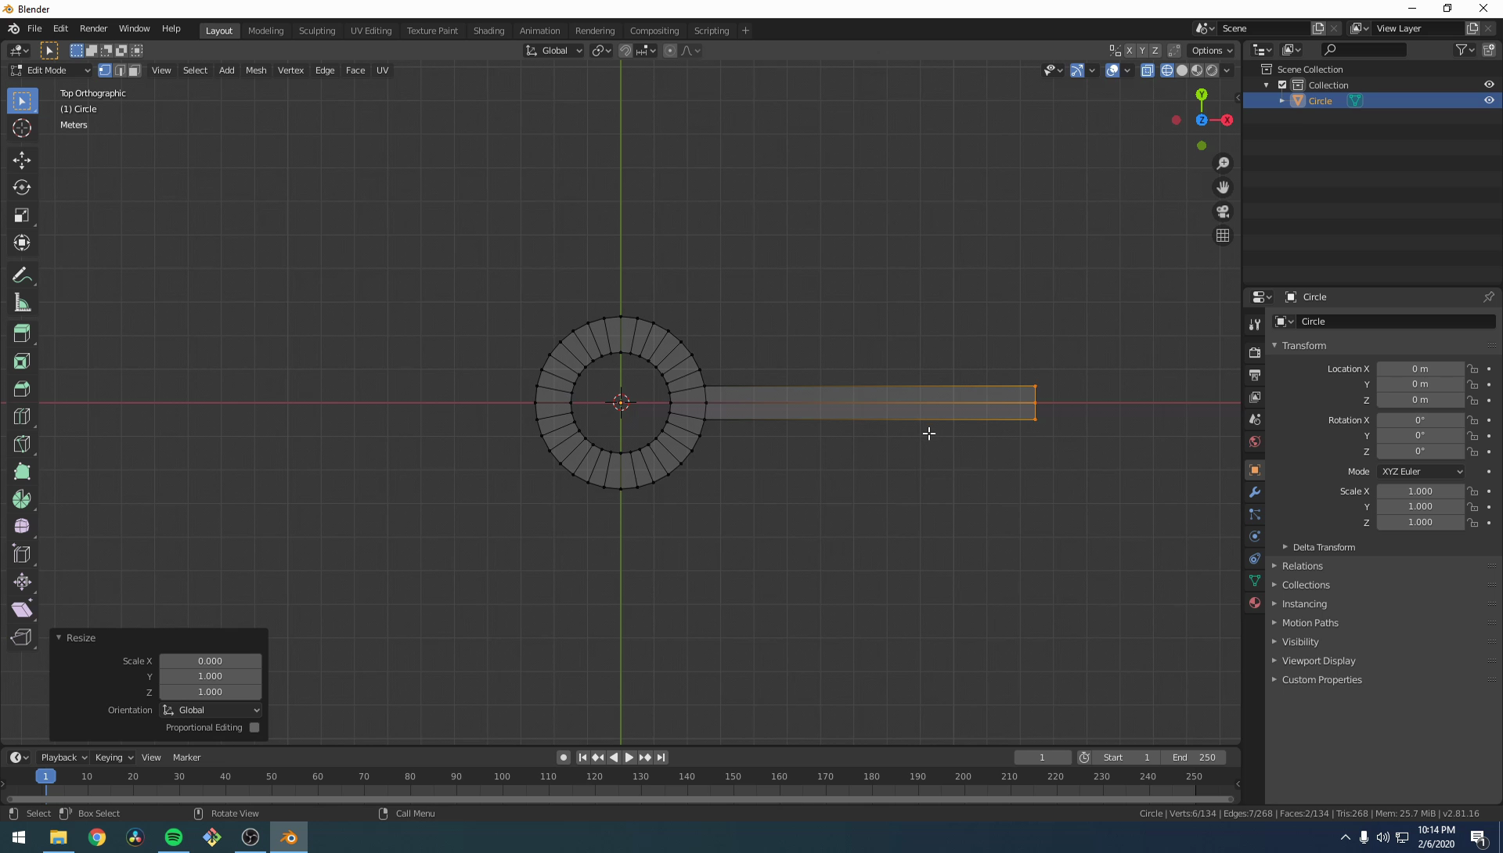
Task: Enable Proportional Editing checkbox
Action: tap(254, 728)
